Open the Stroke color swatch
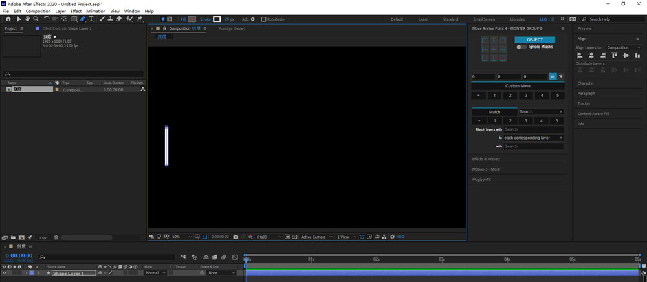 point(217,19)
